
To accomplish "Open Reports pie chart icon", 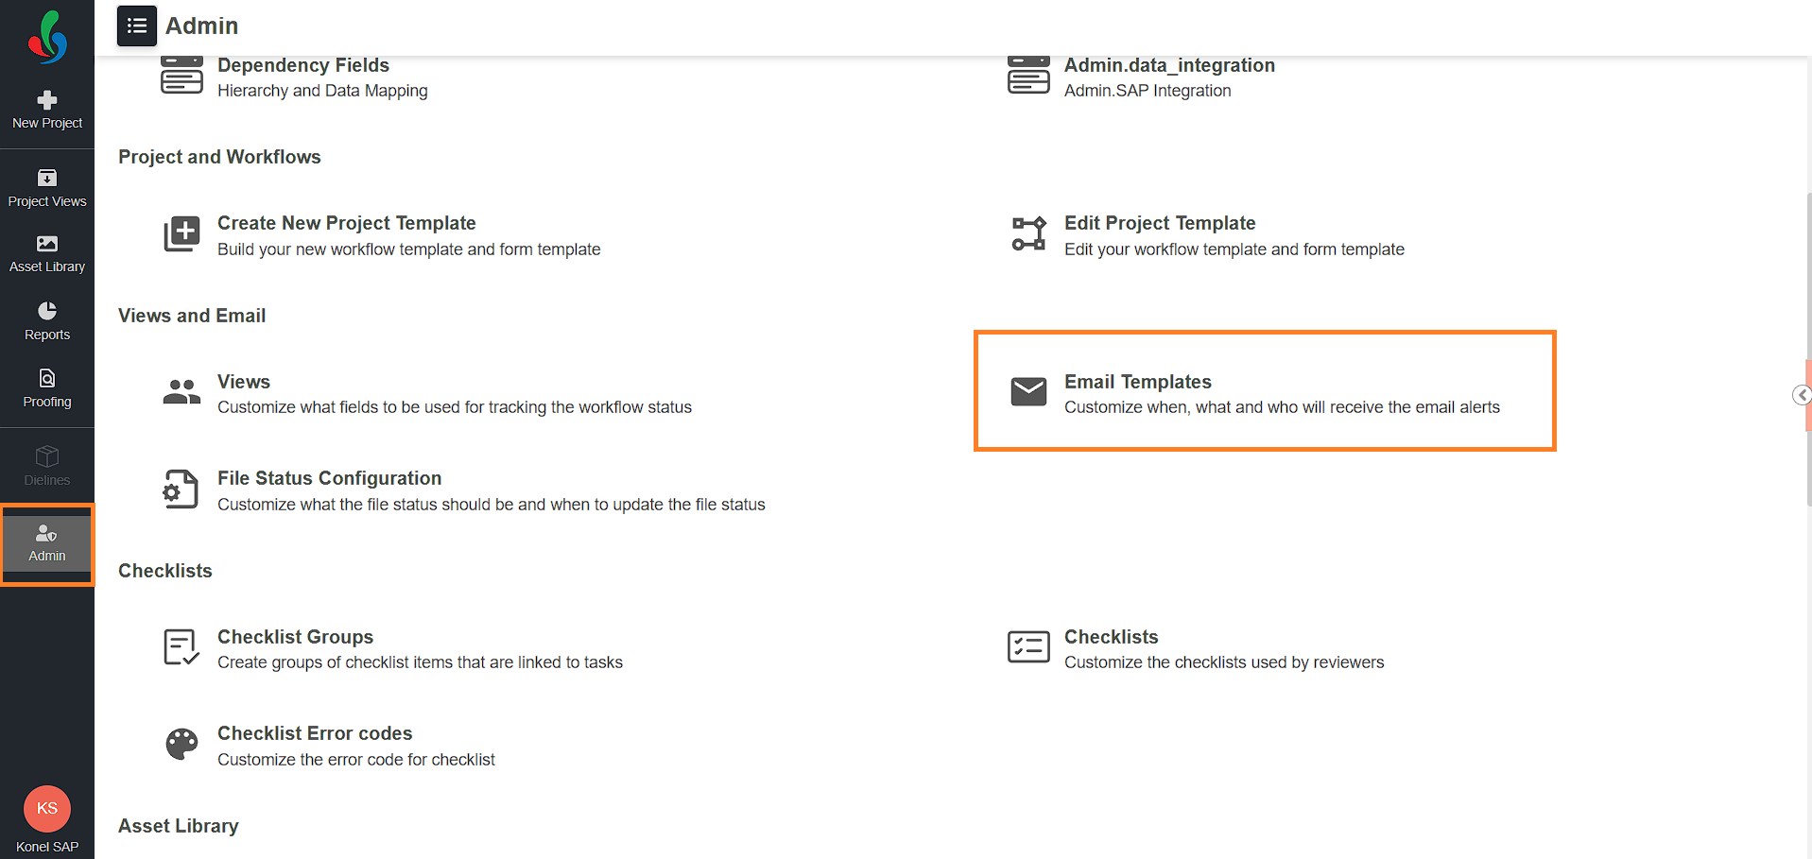I will [47, 310].
